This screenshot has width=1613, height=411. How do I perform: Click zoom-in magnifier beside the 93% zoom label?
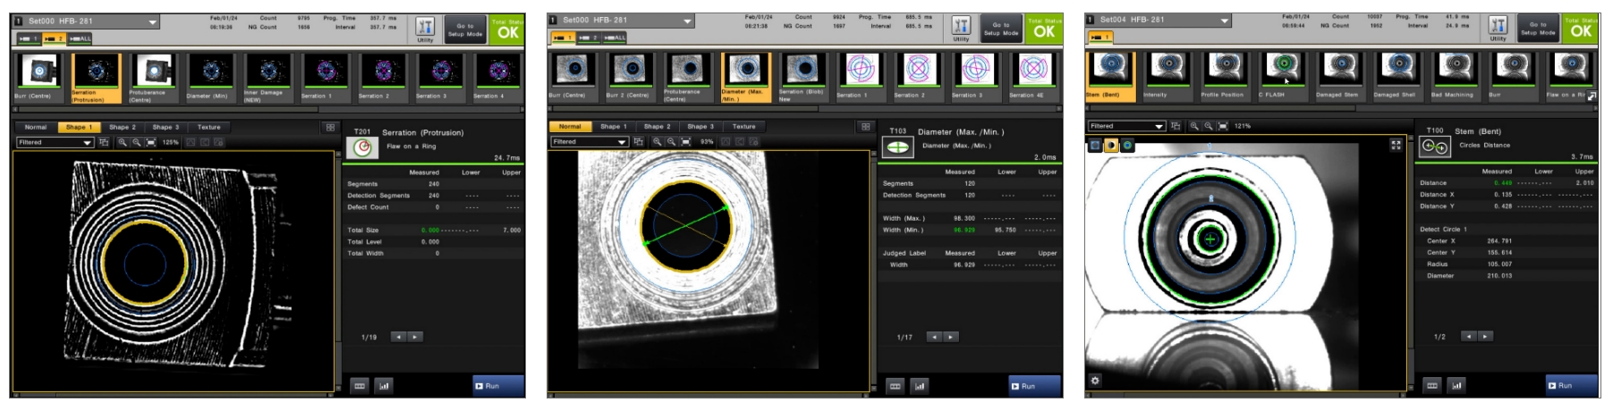coord(657,142)
